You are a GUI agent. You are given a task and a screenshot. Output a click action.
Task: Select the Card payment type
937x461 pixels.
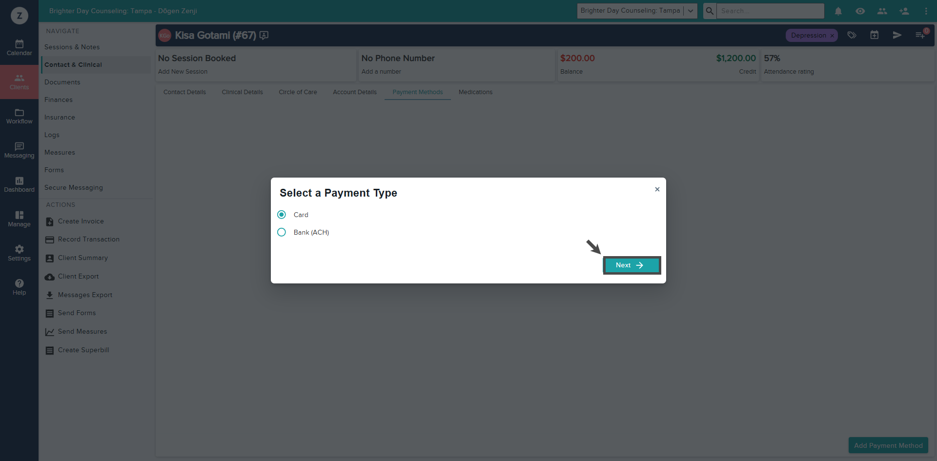point(282,215)
